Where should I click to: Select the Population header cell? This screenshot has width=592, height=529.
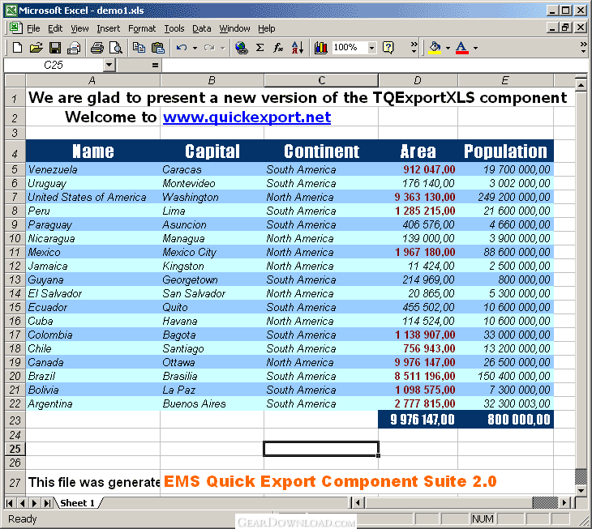505,151
